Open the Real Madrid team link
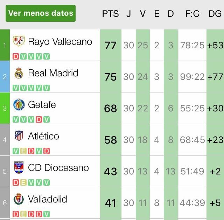This screenshot has width=224, height=220. click(x=53, y=73)
